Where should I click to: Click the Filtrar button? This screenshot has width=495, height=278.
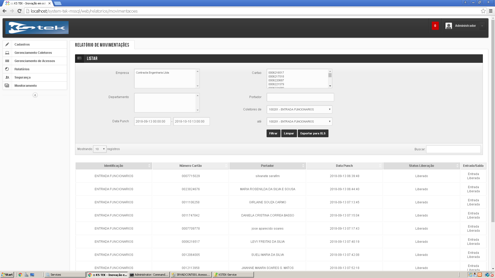click(x=273, y=133)
